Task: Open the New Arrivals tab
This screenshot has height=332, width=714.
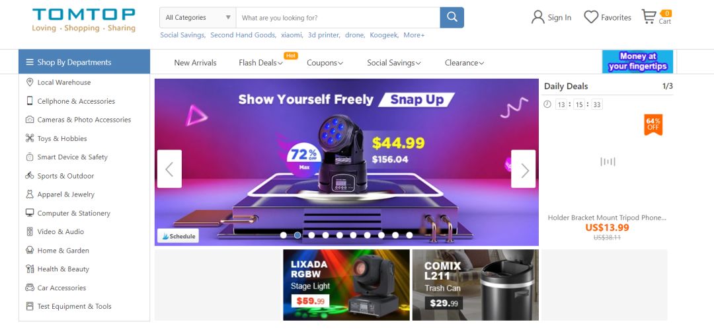Action: (x=195, y=63)
